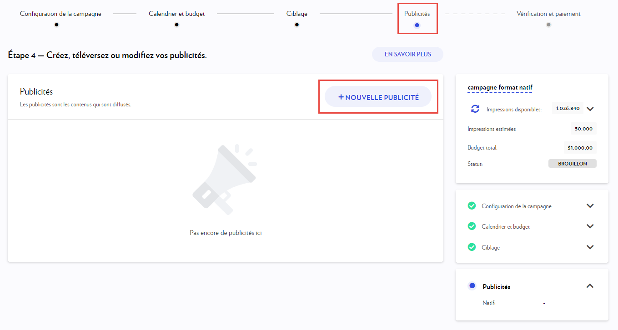
Task: Click the refresh available impressions icon
Action: click(475, 109)
